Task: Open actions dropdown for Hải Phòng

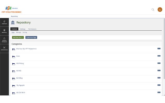Action: coord(159,63)
